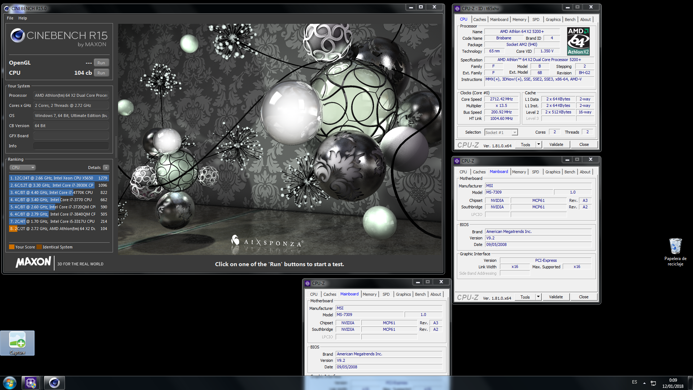This screenshot has width=693, height=390.
Task: Click Tools button in top CPU-Z
Action: (x=526, y=144)
